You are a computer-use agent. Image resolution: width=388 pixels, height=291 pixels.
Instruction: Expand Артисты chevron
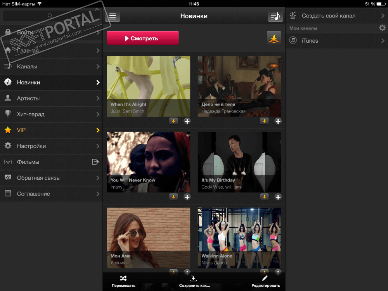tap(98, 98)
